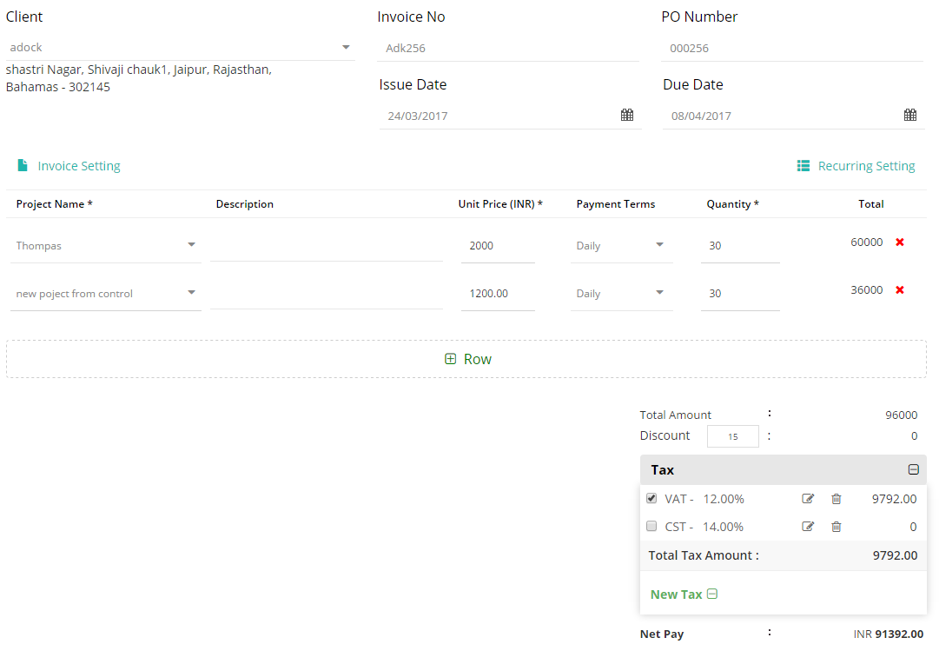Click the Total Tax Amount value 9792.00
Screen dimensions: 939x651
(x=895, y=555)
